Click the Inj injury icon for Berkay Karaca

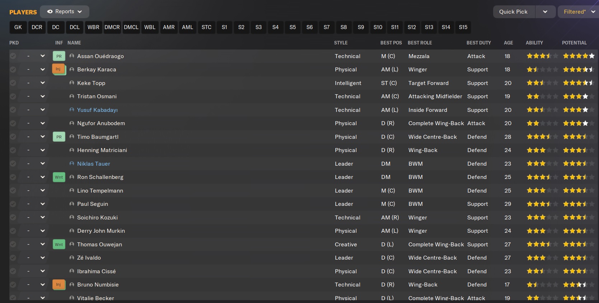58,69
